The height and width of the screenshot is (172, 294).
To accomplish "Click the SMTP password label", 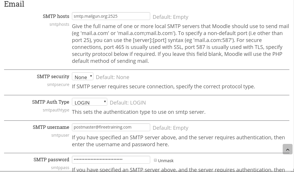I will tap(51, 160).
